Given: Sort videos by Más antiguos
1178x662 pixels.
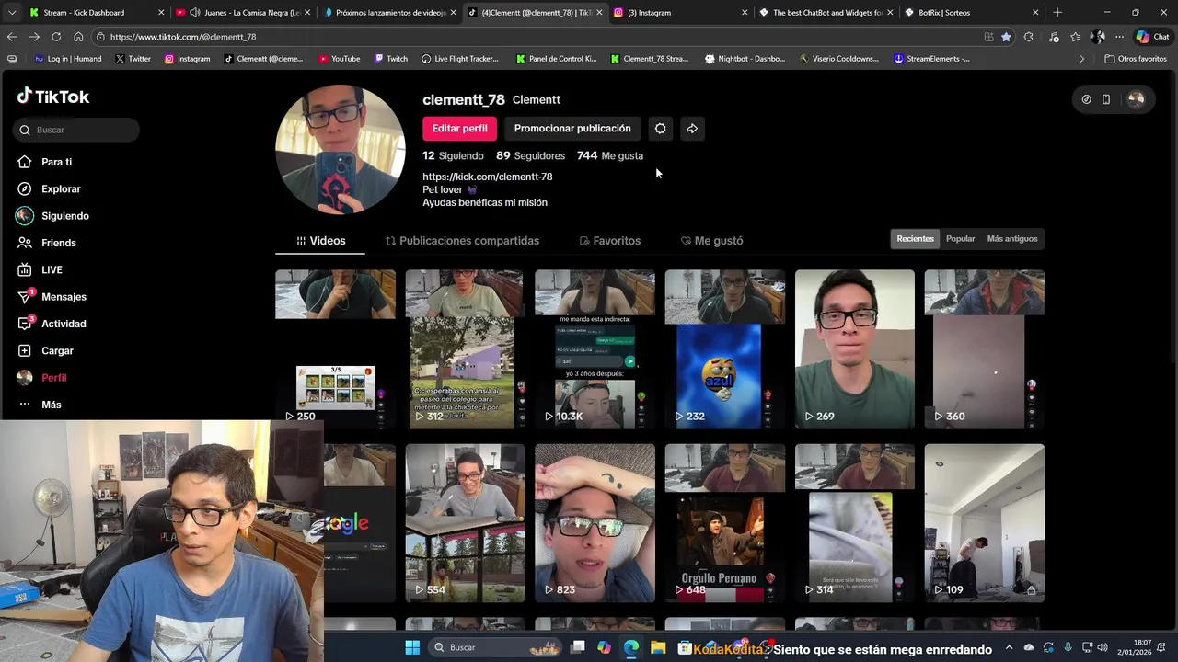Looking at the screenshot, I should pyautogui.click(x=1012, y=239).
